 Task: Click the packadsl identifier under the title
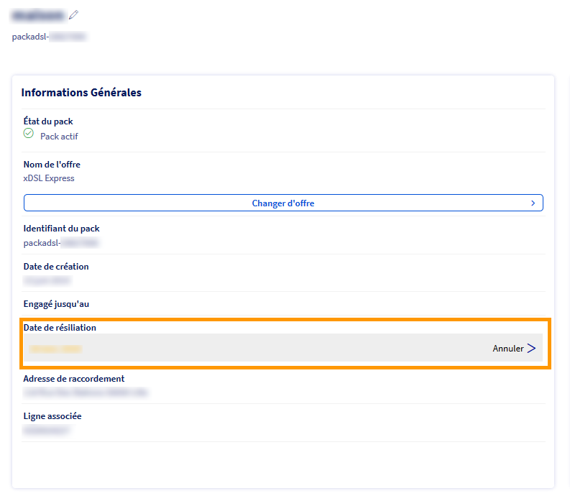tap(49, 37)
